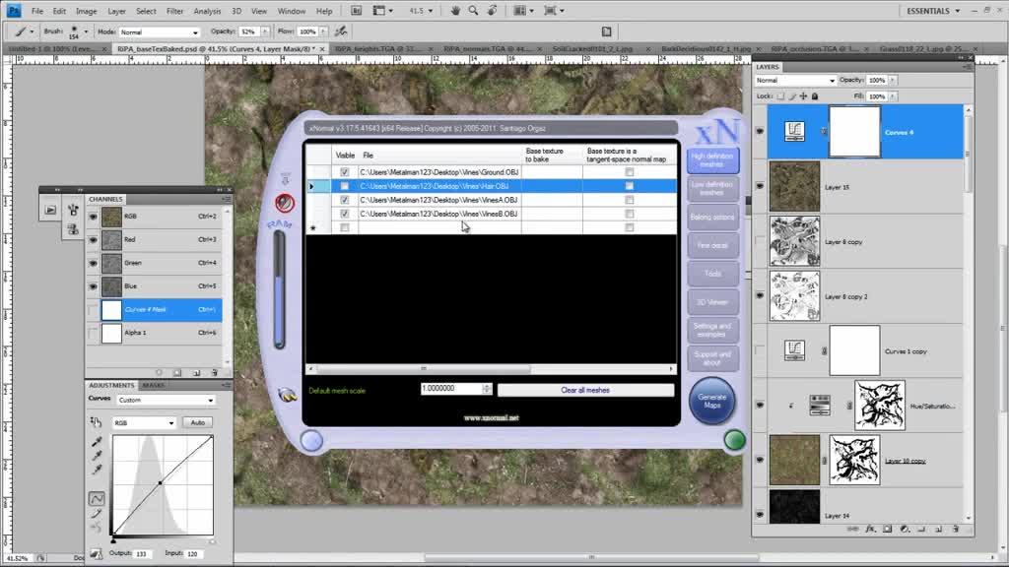Open the xNormal 3D Viewer section

712,302
